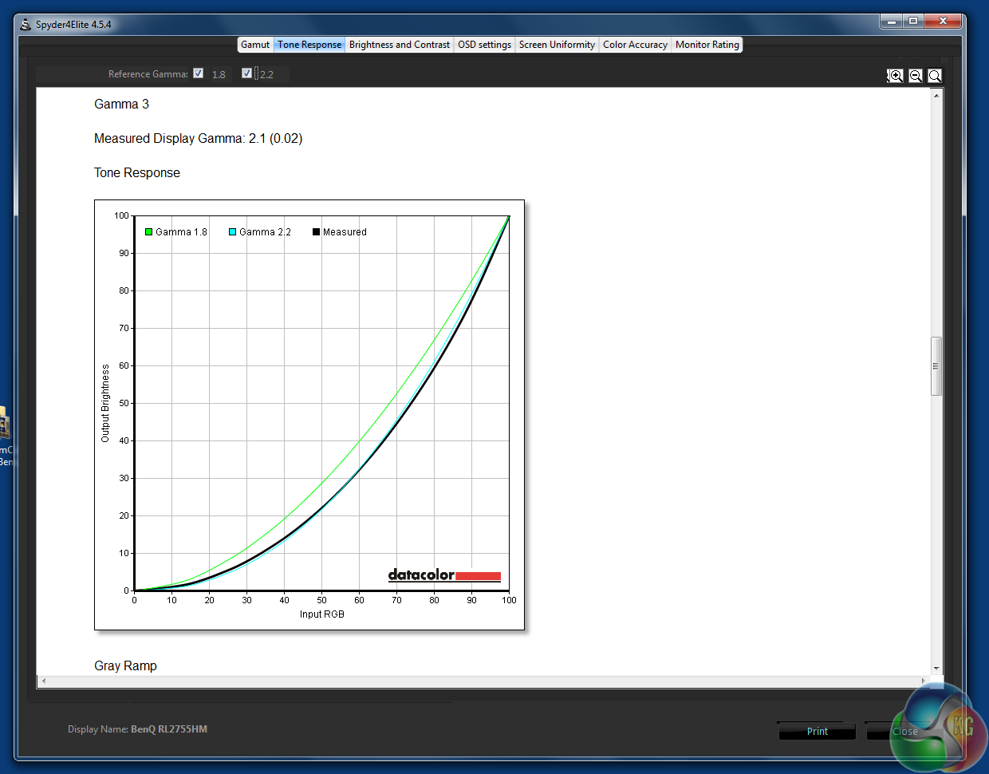This screenshot has width=989, height=774.
Task: Uncheck the 1.8 reference gamma checkbox
Action: [198, 73]
